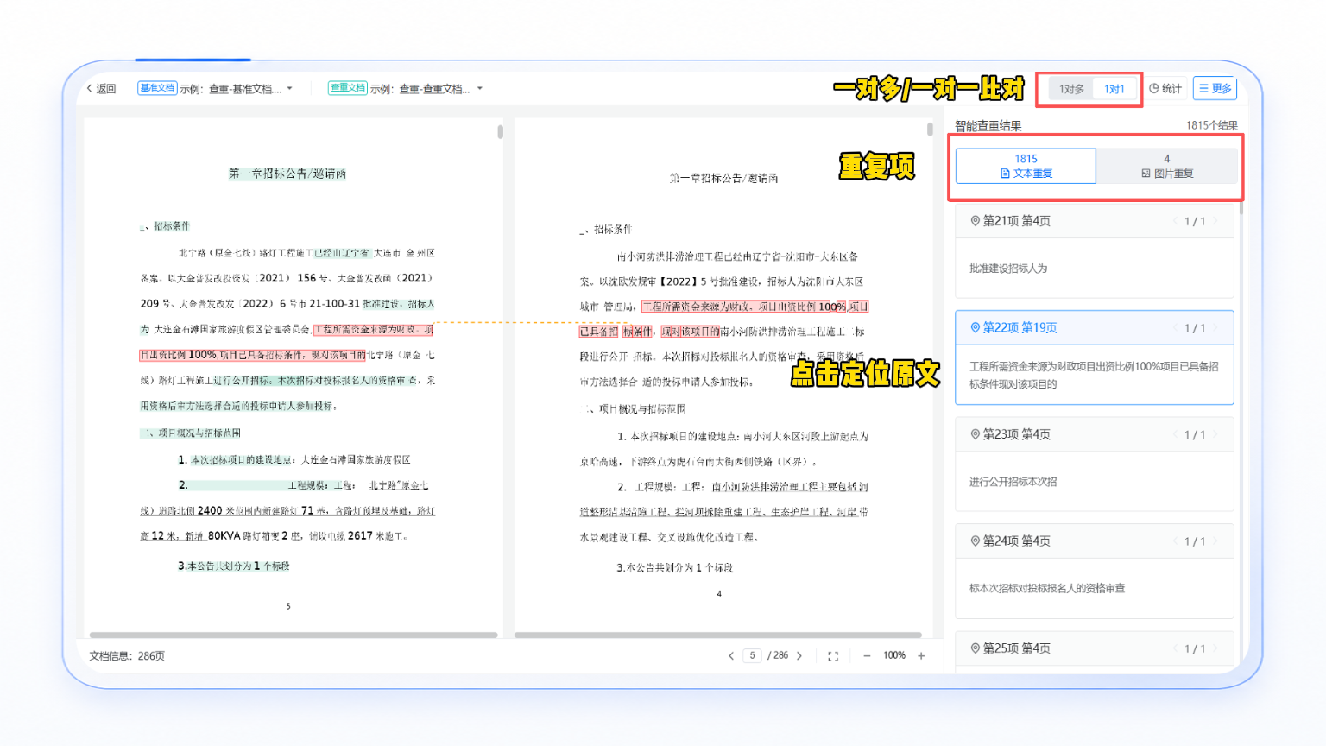Go to previous match in 第23项 card
This screenshot has width=1326, height=746.
[x=1175, y=434]
